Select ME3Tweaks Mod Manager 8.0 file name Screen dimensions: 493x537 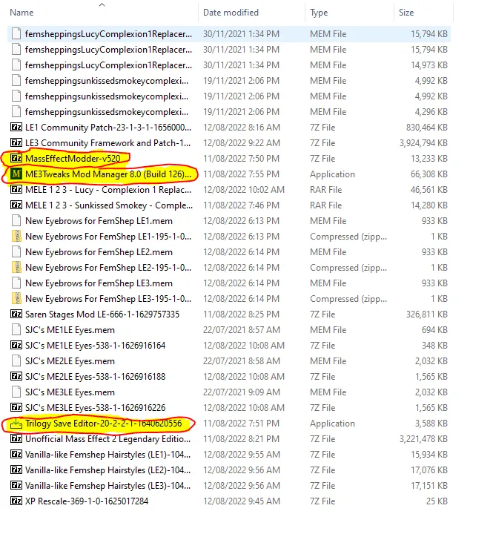[x=108, y=174]
